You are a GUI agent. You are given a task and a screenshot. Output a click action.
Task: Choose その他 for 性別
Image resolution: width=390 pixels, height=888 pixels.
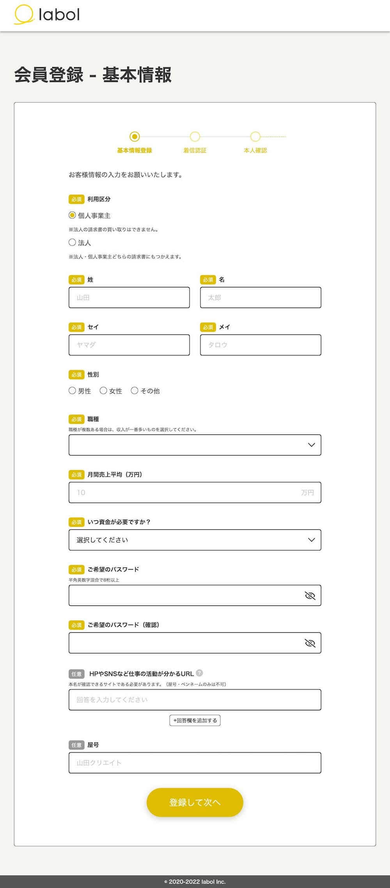click(135, 390)
